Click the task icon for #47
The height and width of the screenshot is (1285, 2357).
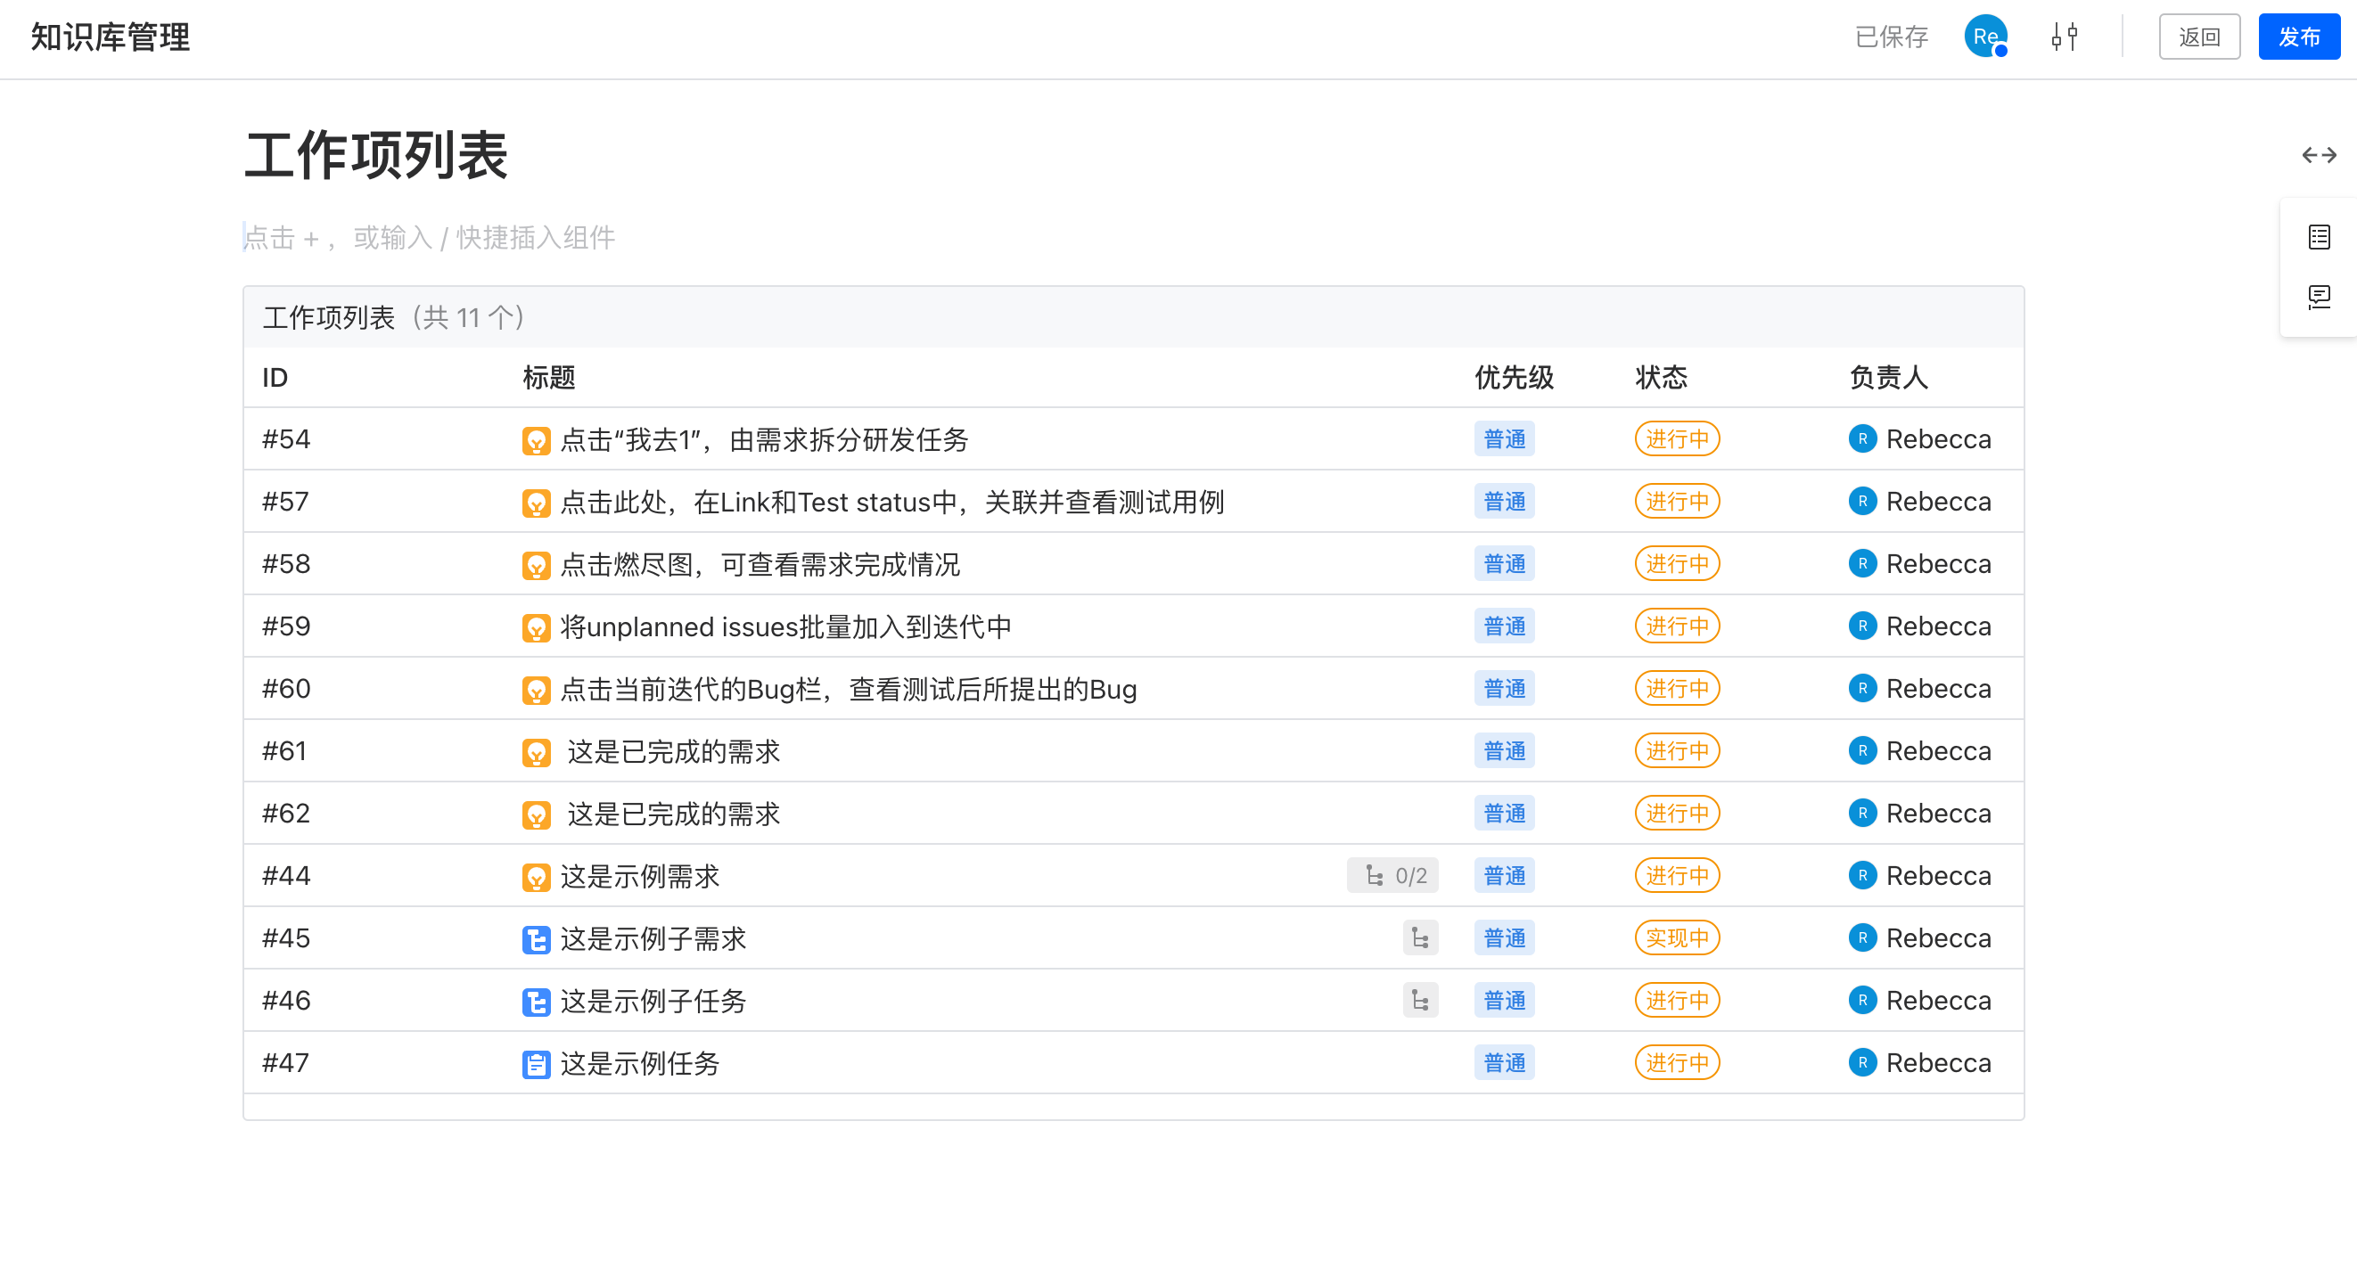[x=536, y=1063]
